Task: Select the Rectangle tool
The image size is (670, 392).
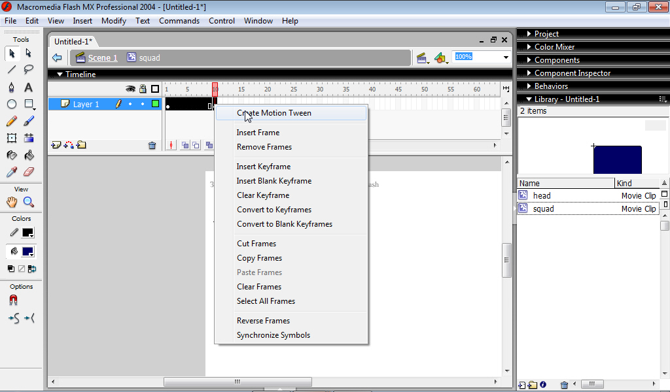Action: (x=29, y=104)
